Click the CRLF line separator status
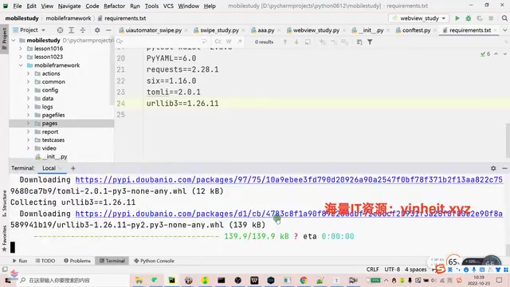This screenshot has height=287, width=510. (372, 269)
